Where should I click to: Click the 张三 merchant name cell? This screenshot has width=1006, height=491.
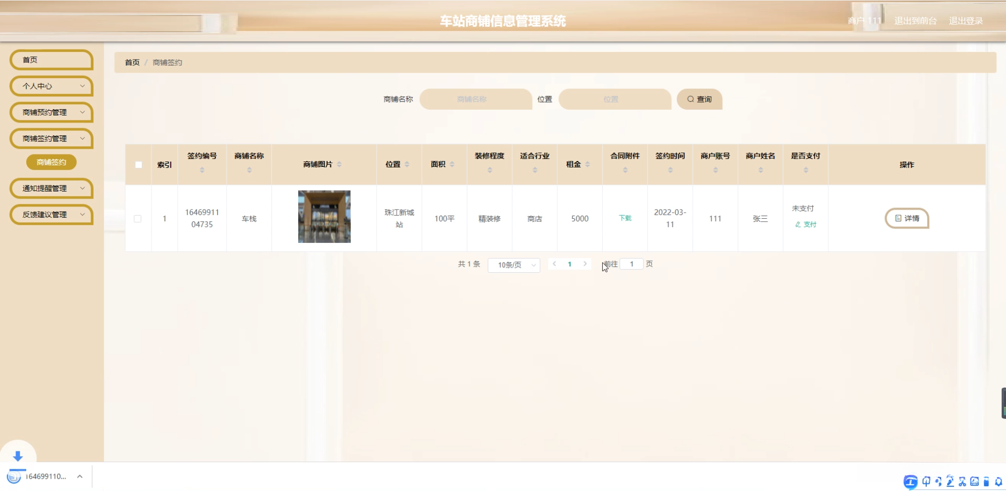tap(760, 219)
